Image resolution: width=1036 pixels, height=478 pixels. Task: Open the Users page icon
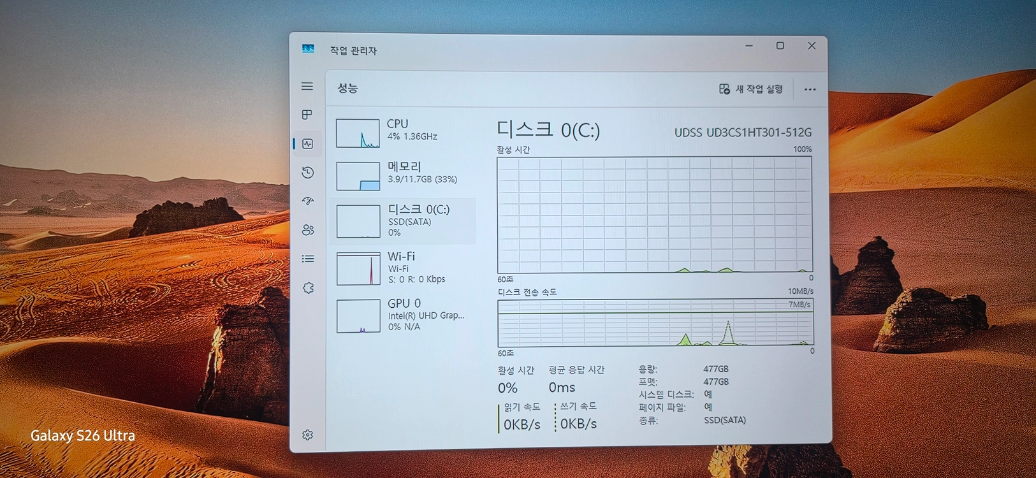coord(308,230)
